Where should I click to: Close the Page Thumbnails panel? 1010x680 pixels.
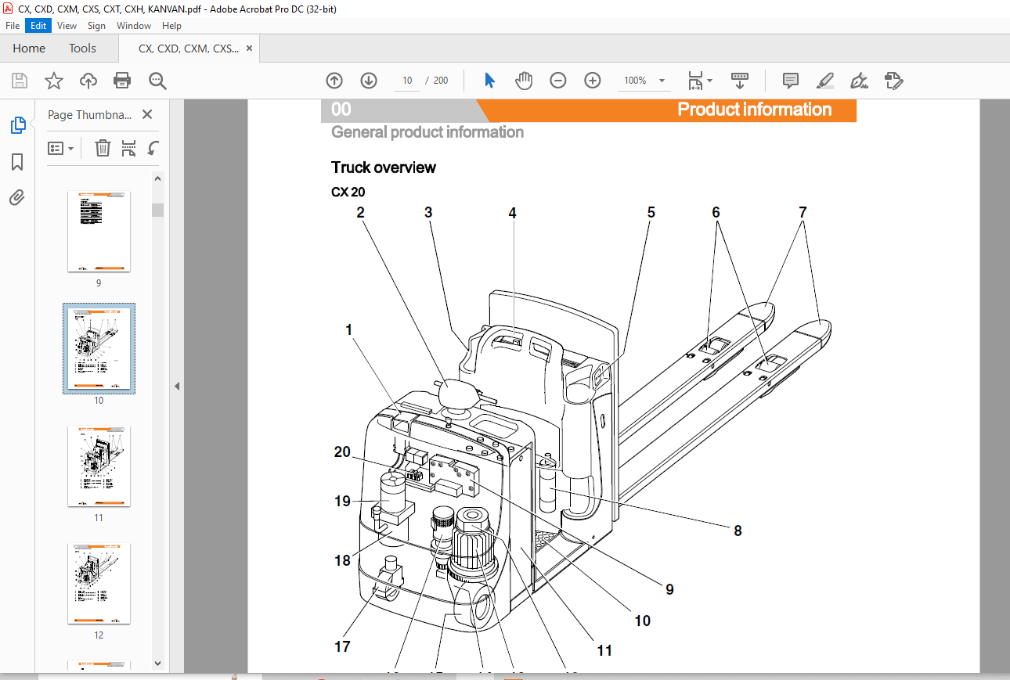pyautogui.click(x=146, y=114)
